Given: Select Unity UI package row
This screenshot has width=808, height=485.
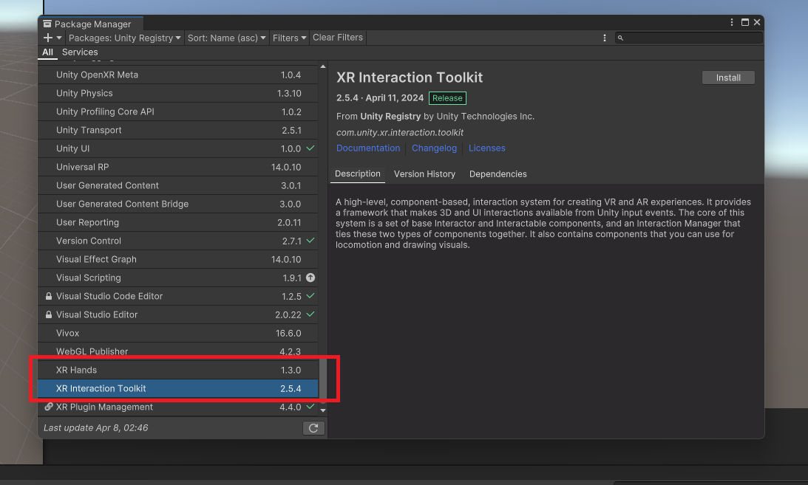Looking at the screenshot, I should (x=177, y=148).
